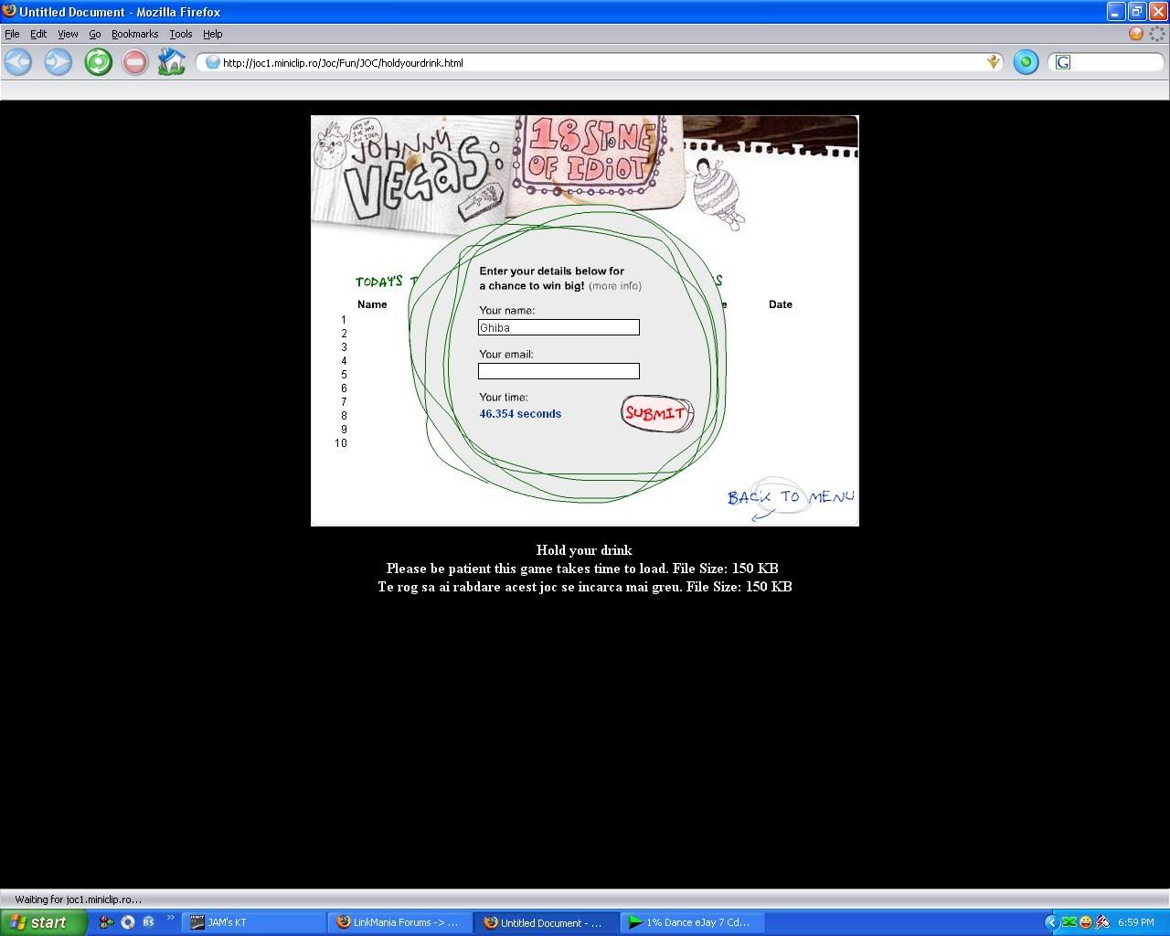The width and height of the screenshot is (1170, 936).
Task: Open the Google search engine icon
Action: (x=1062, y=62)
